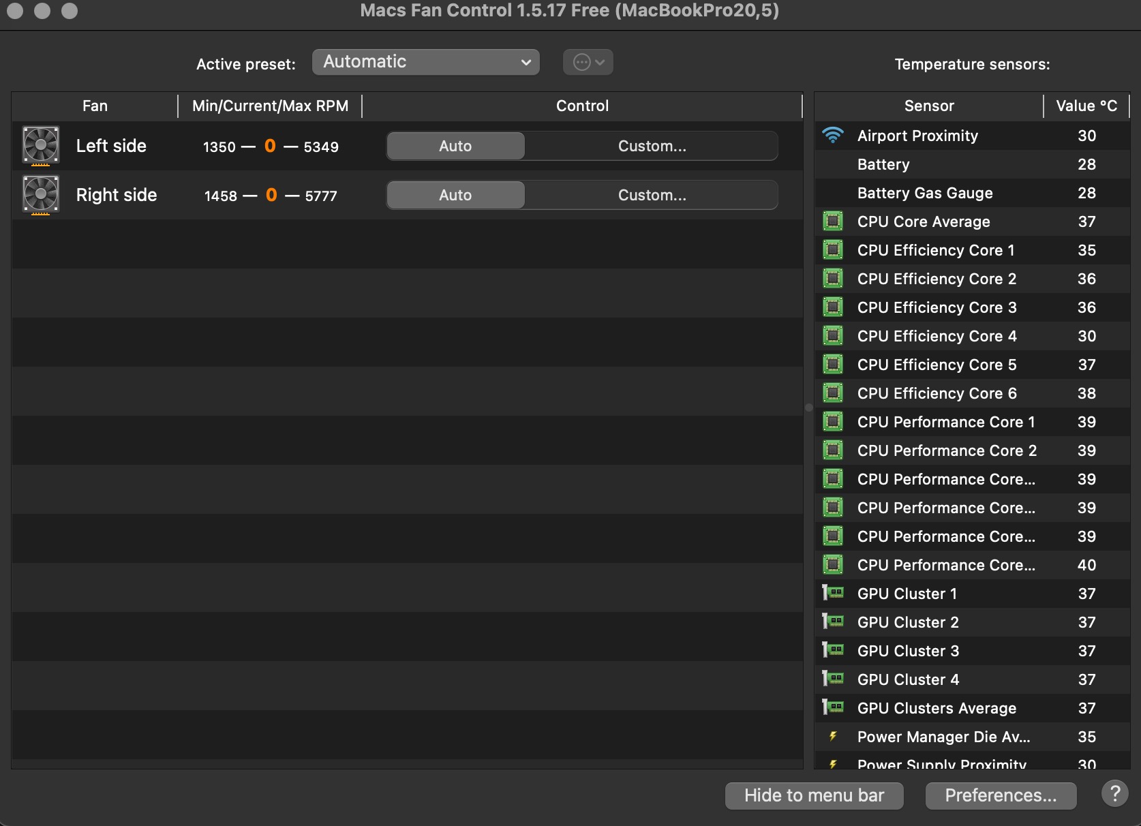This screenshot has width=1141, height=826.
Task: Click the Fan column header
Action: pyautogui.click(x=95, y=106)
